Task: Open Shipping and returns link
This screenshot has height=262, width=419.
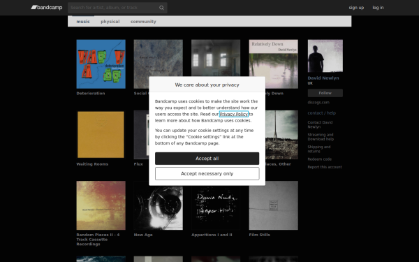Action: [319, 149]
